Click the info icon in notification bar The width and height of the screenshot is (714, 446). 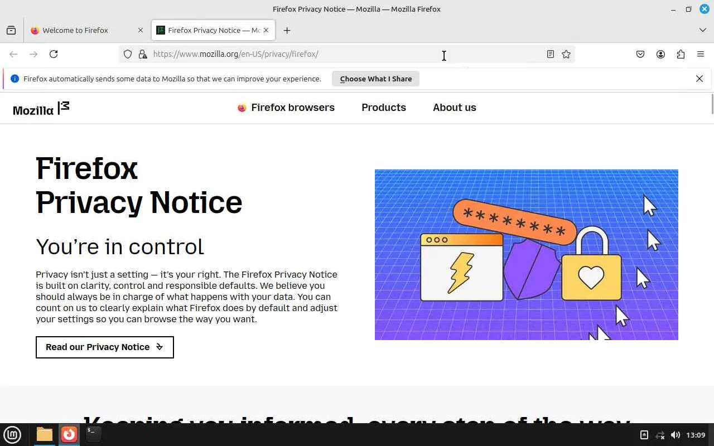[x=15, y=79]
